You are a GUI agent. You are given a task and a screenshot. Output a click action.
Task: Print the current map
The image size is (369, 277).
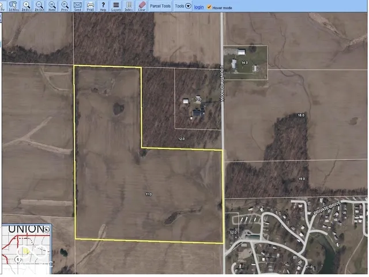[90, 6]
